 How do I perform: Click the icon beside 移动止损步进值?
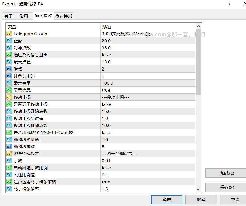click(x=9, y=118)
